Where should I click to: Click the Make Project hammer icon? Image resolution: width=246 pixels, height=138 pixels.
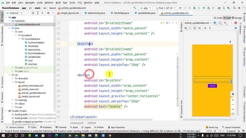pos(135,8)
